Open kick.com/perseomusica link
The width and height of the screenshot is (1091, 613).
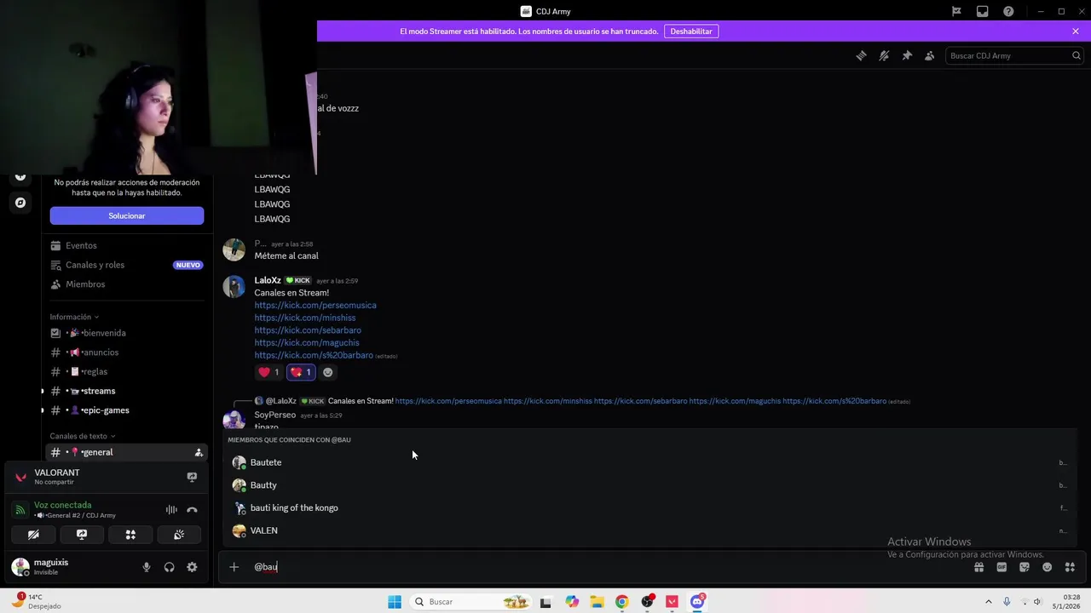click(315, 305)
